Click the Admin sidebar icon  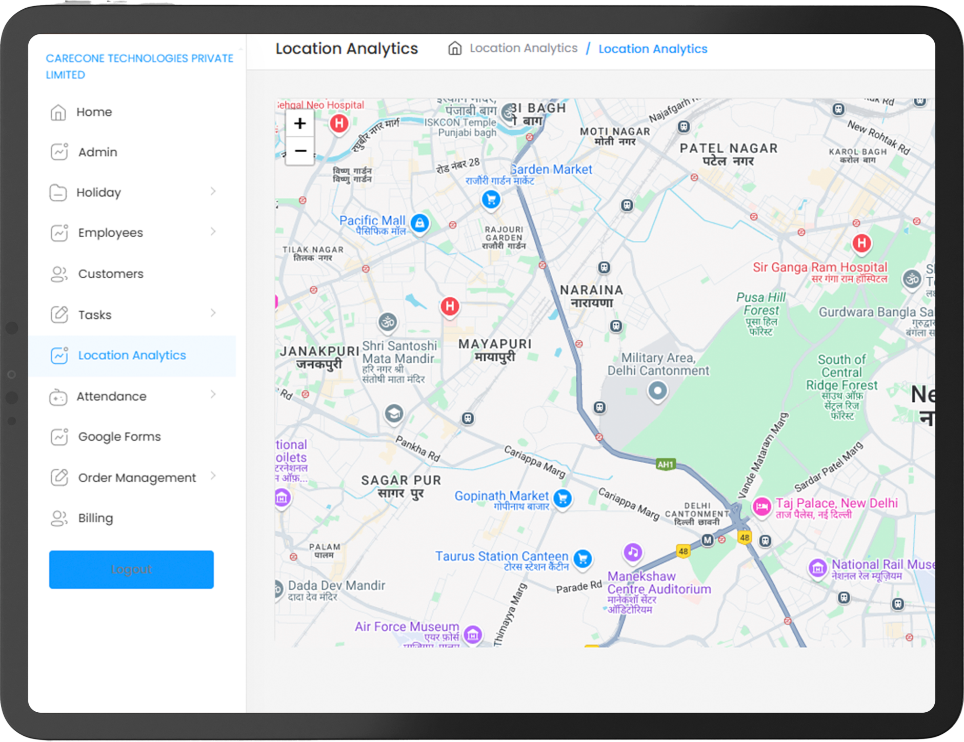[x=59, y=152]
